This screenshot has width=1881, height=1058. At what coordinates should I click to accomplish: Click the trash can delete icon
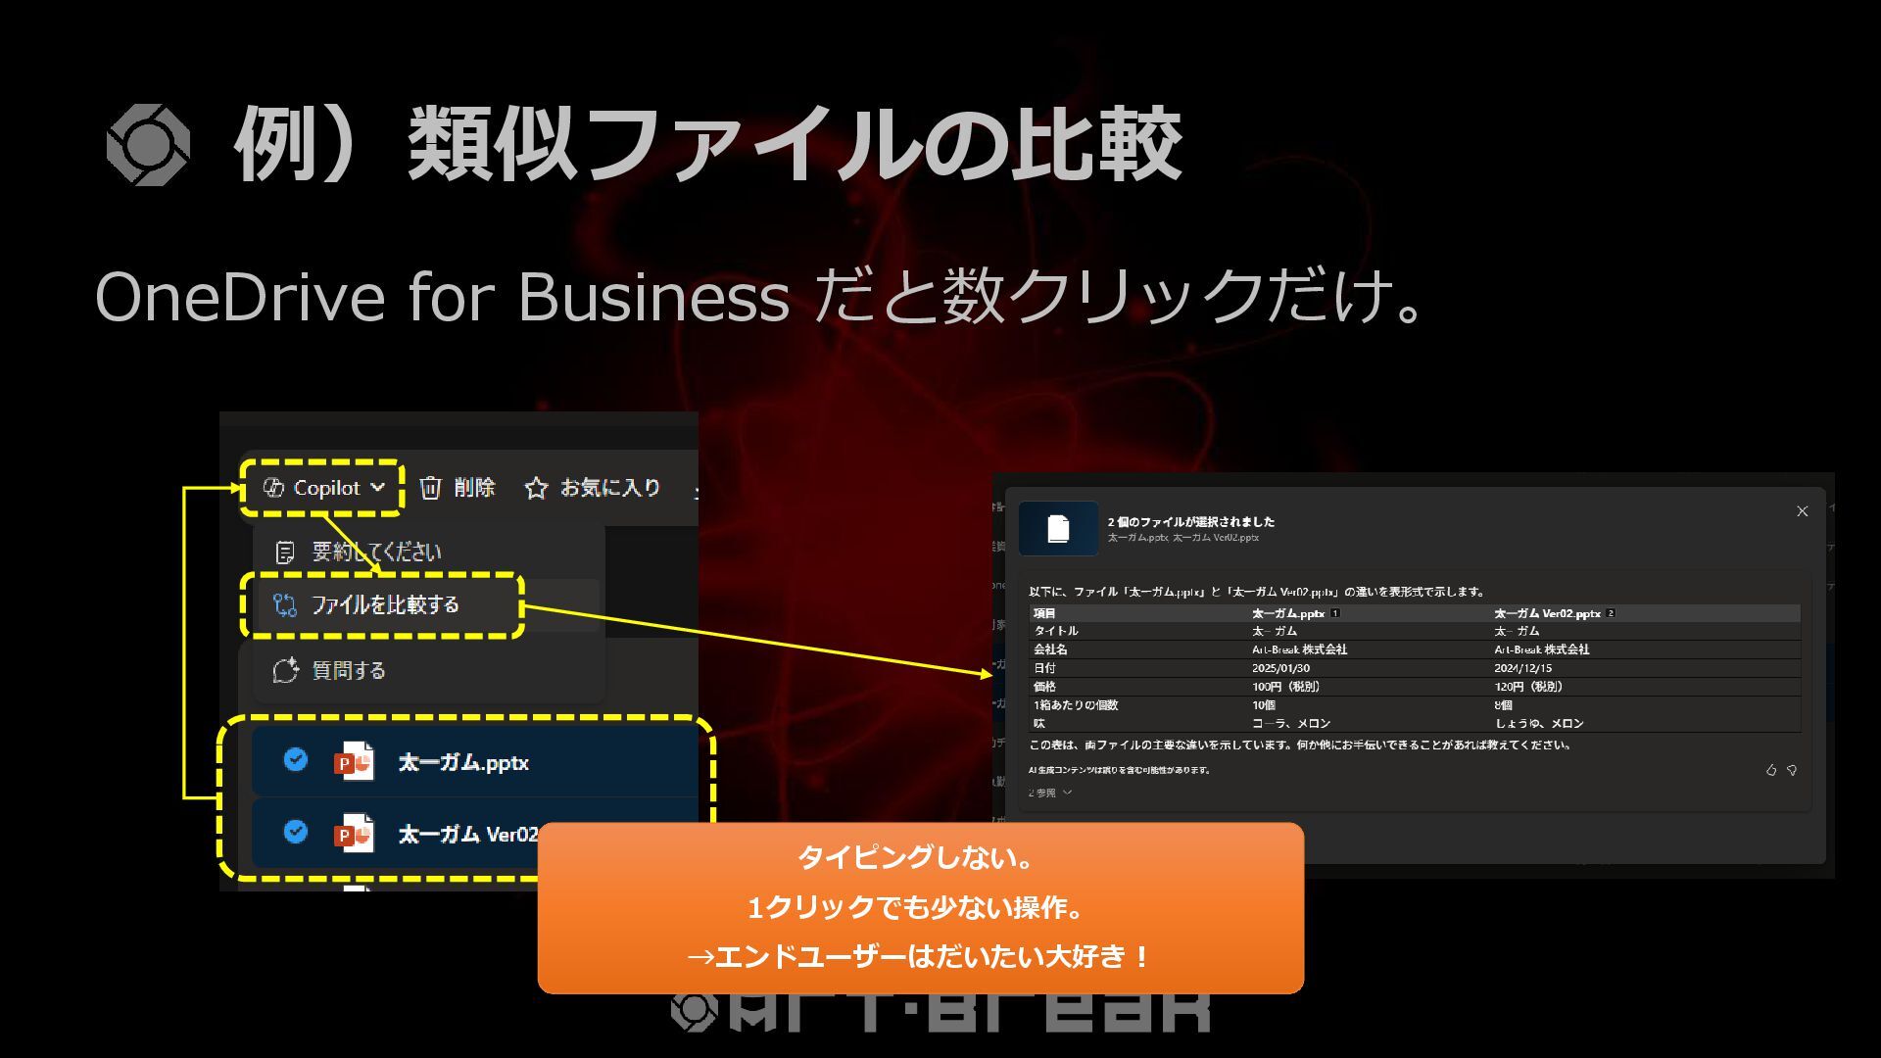click(x=431, y=488)
